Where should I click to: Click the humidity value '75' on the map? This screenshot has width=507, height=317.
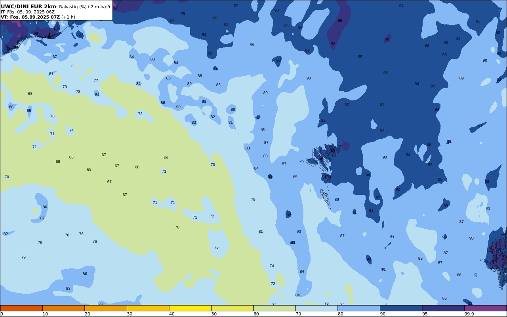point(216,247)
